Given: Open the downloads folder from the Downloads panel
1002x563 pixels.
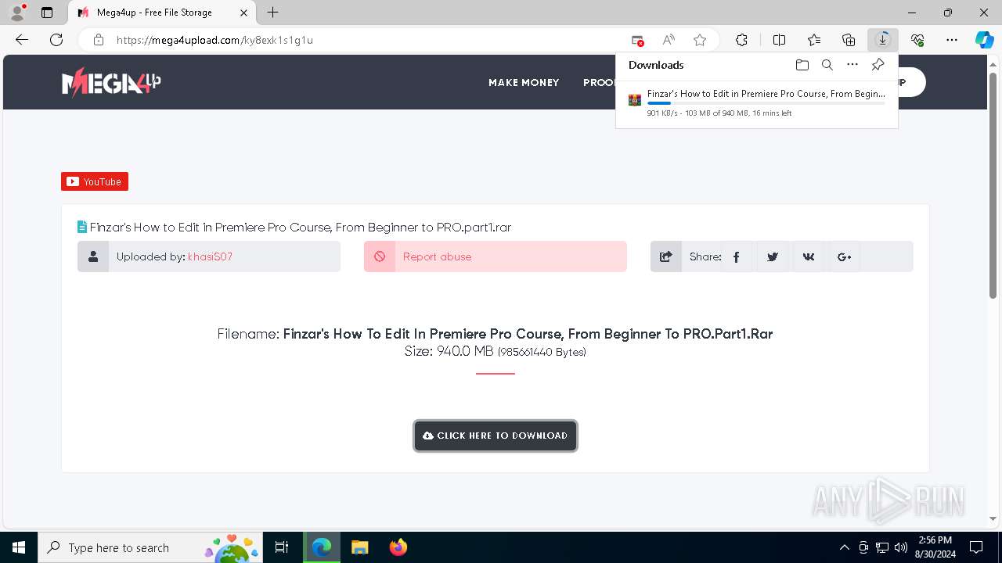Looking at the screenshot, I should click(802, 65).
